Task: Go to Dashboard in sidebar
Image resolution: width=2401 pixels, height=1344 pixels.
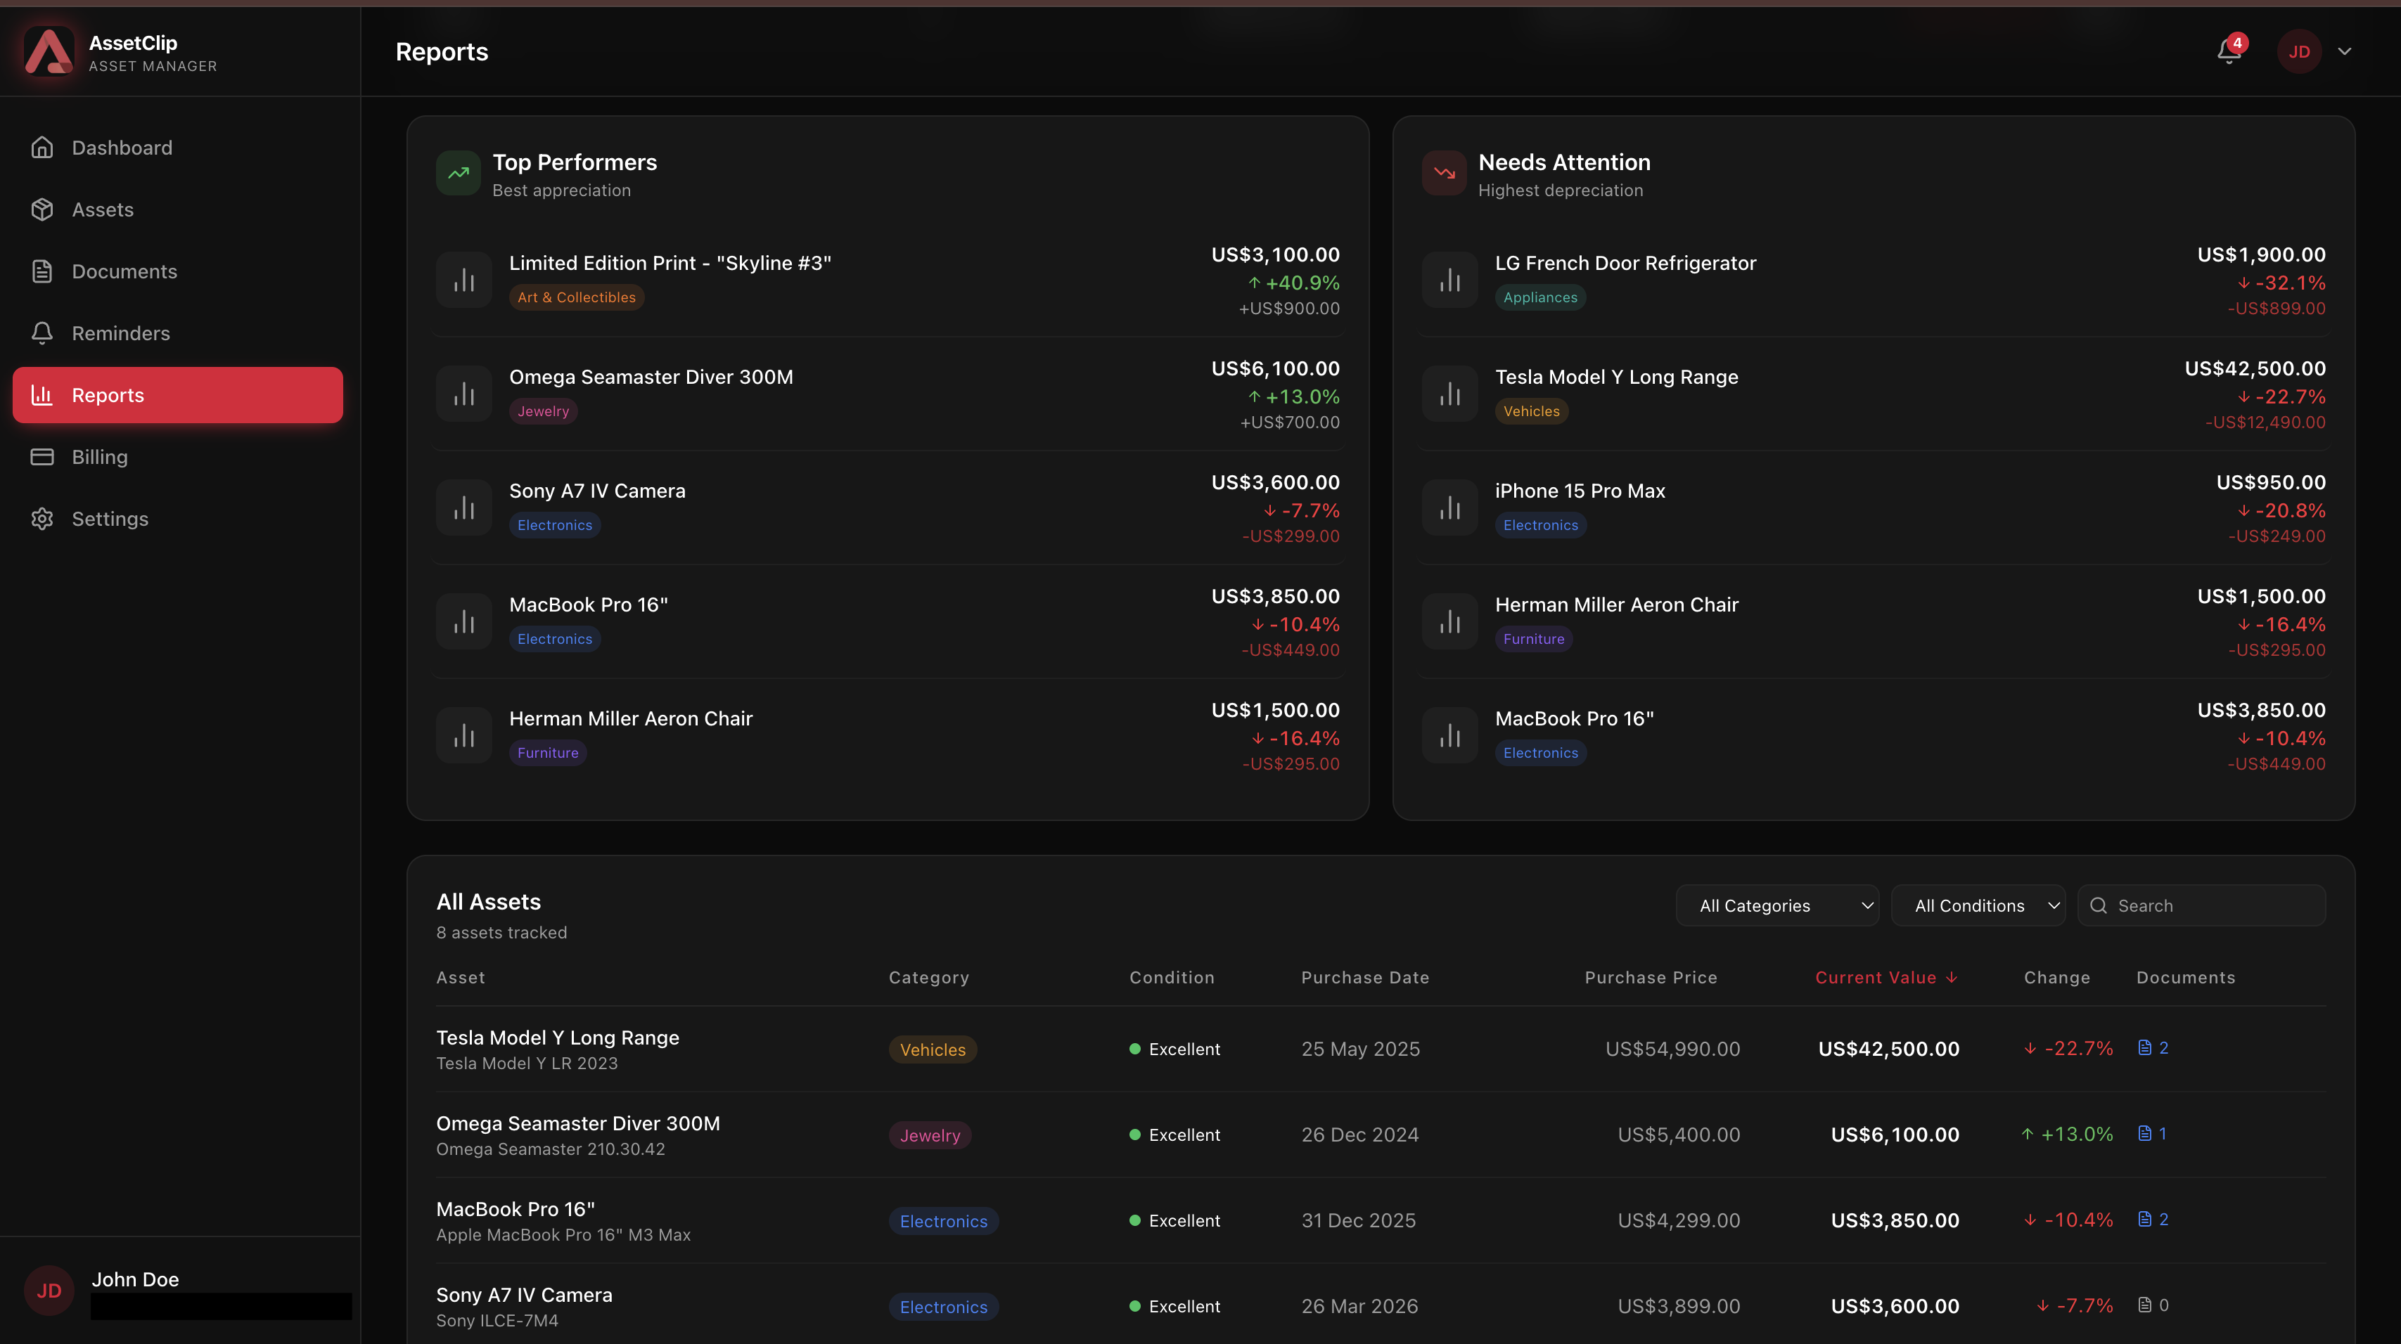Action: tap(178, 147)
